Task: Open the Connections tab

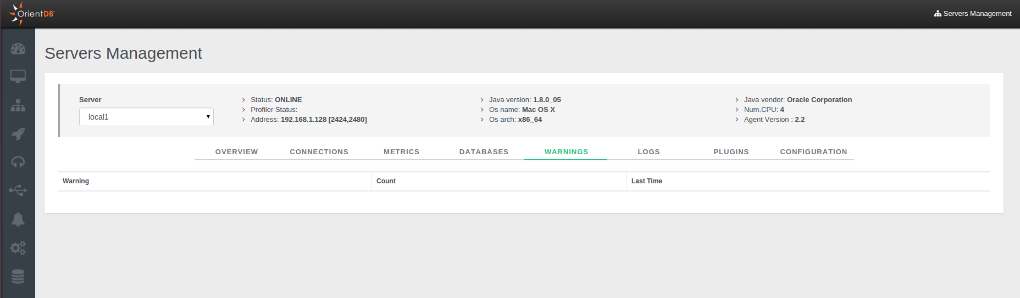Action: tap(319, 152)
